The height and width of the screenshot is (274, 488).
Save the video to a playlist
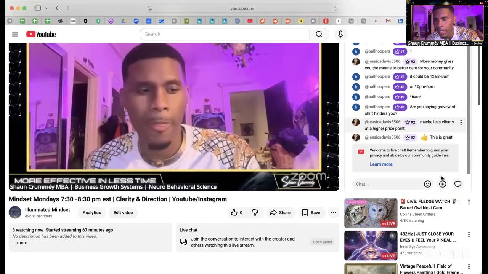click(x=311, y=213)
